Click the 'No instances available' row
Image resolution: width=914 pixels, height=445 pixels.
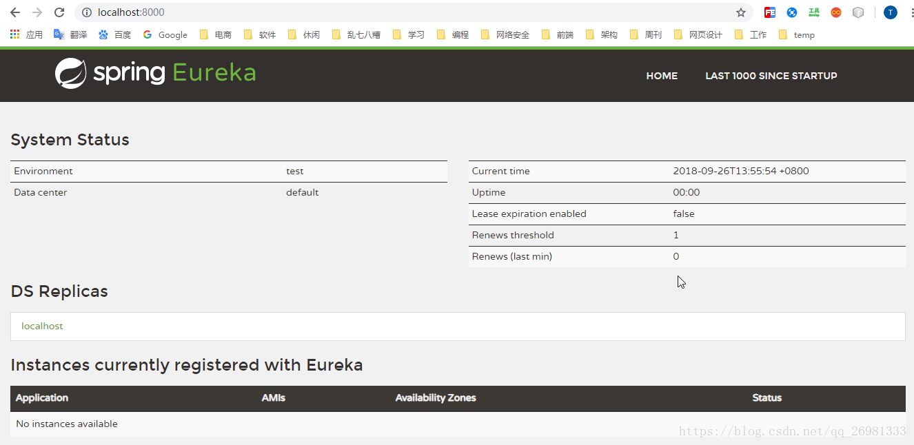tap(458, 424)
